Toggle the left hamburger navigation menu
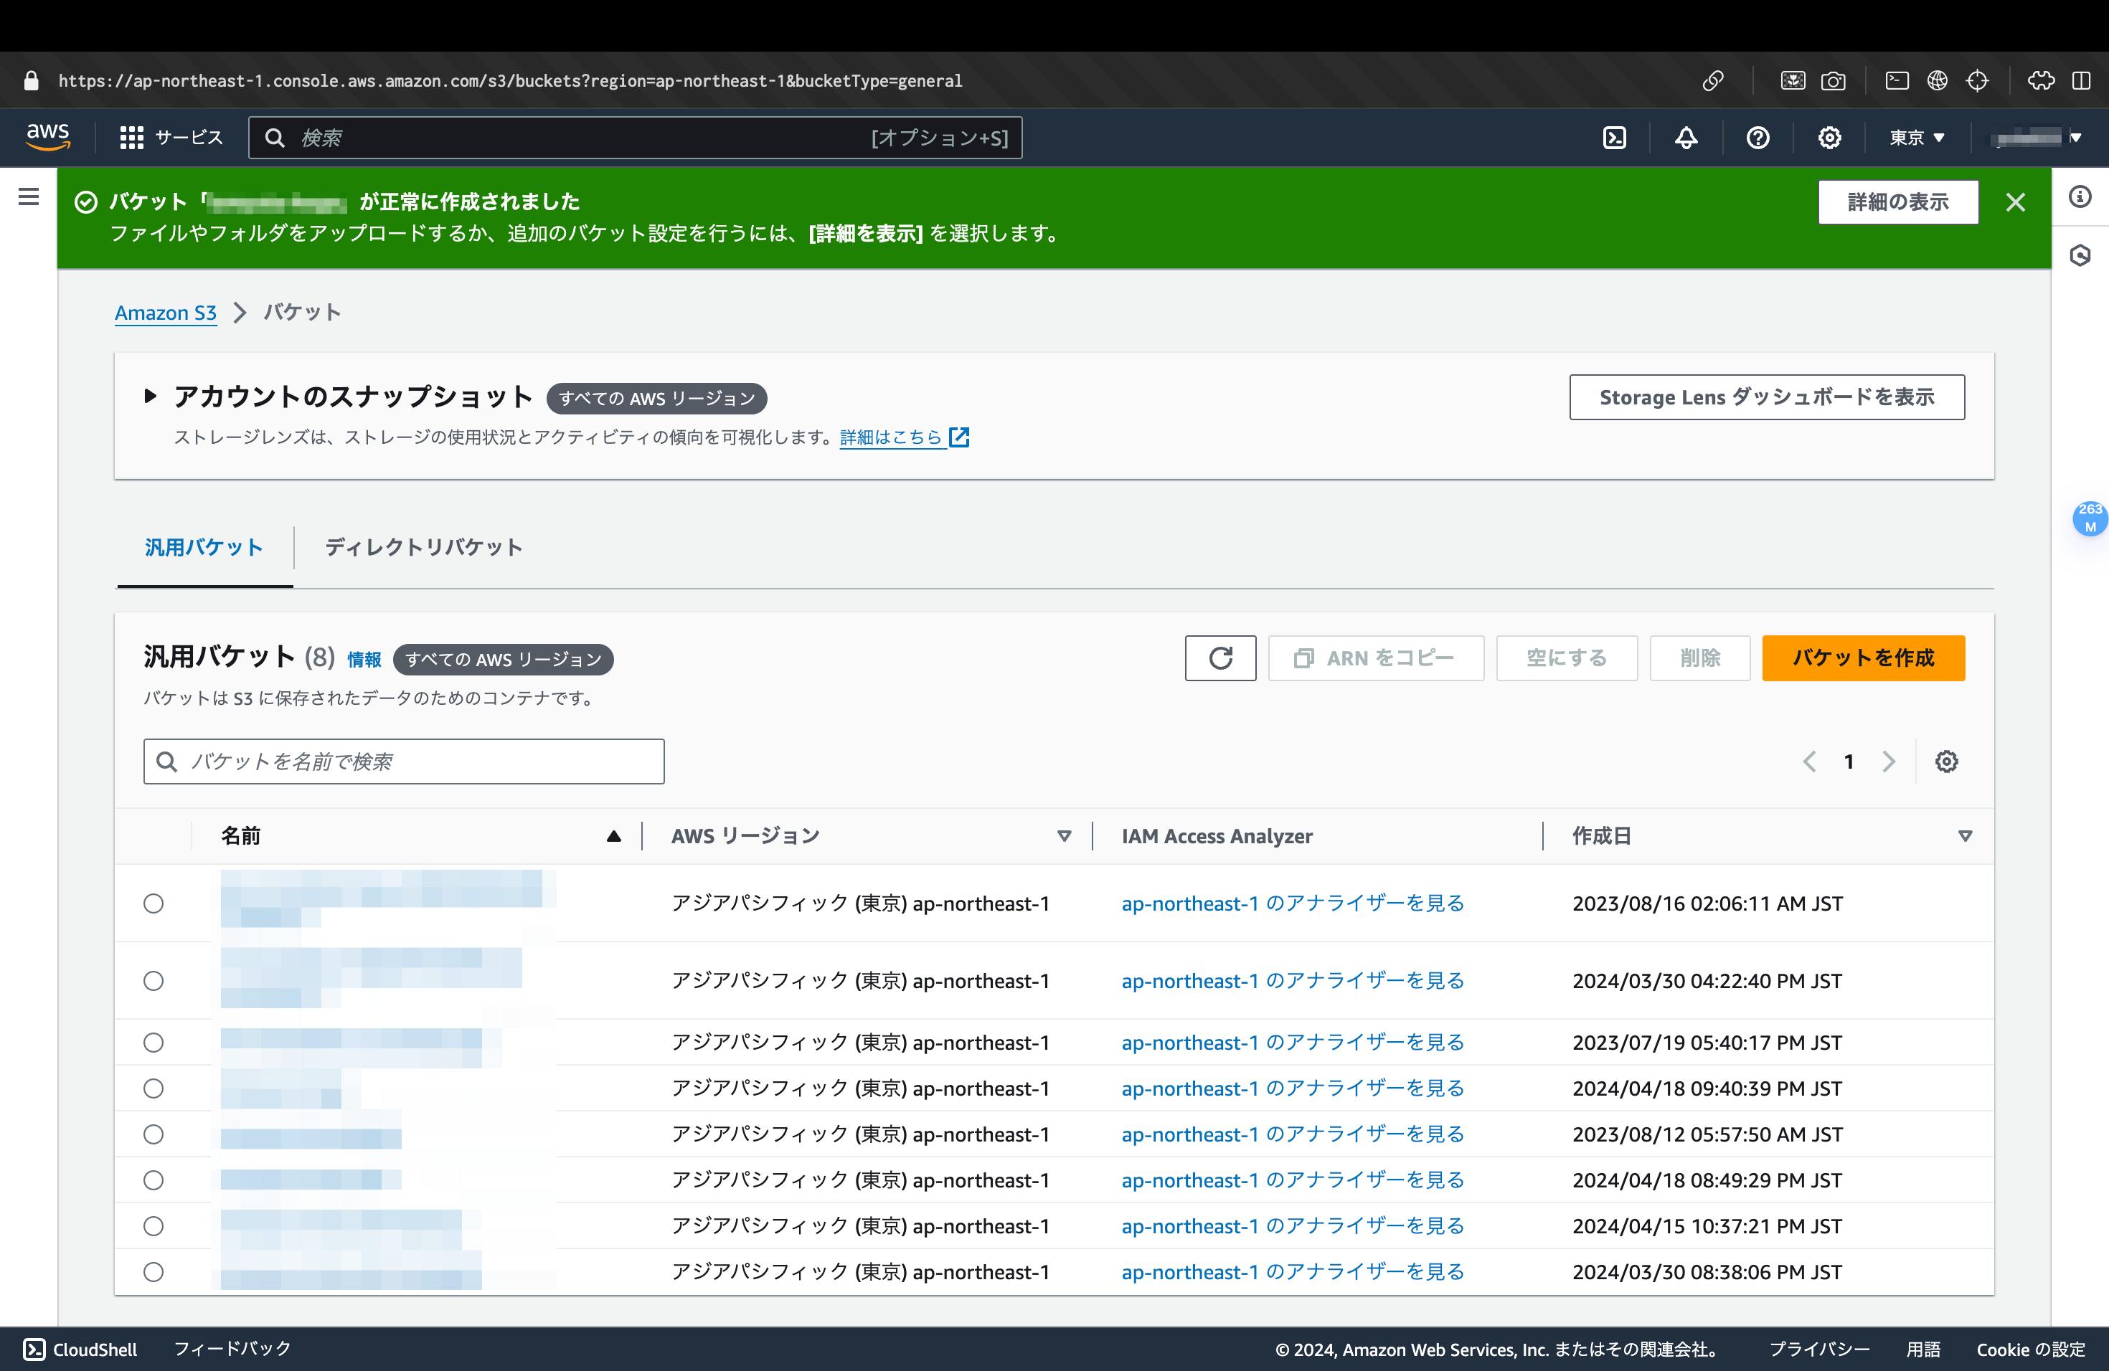Viewport: 2109px width, 1371px height. click(29, 196)
